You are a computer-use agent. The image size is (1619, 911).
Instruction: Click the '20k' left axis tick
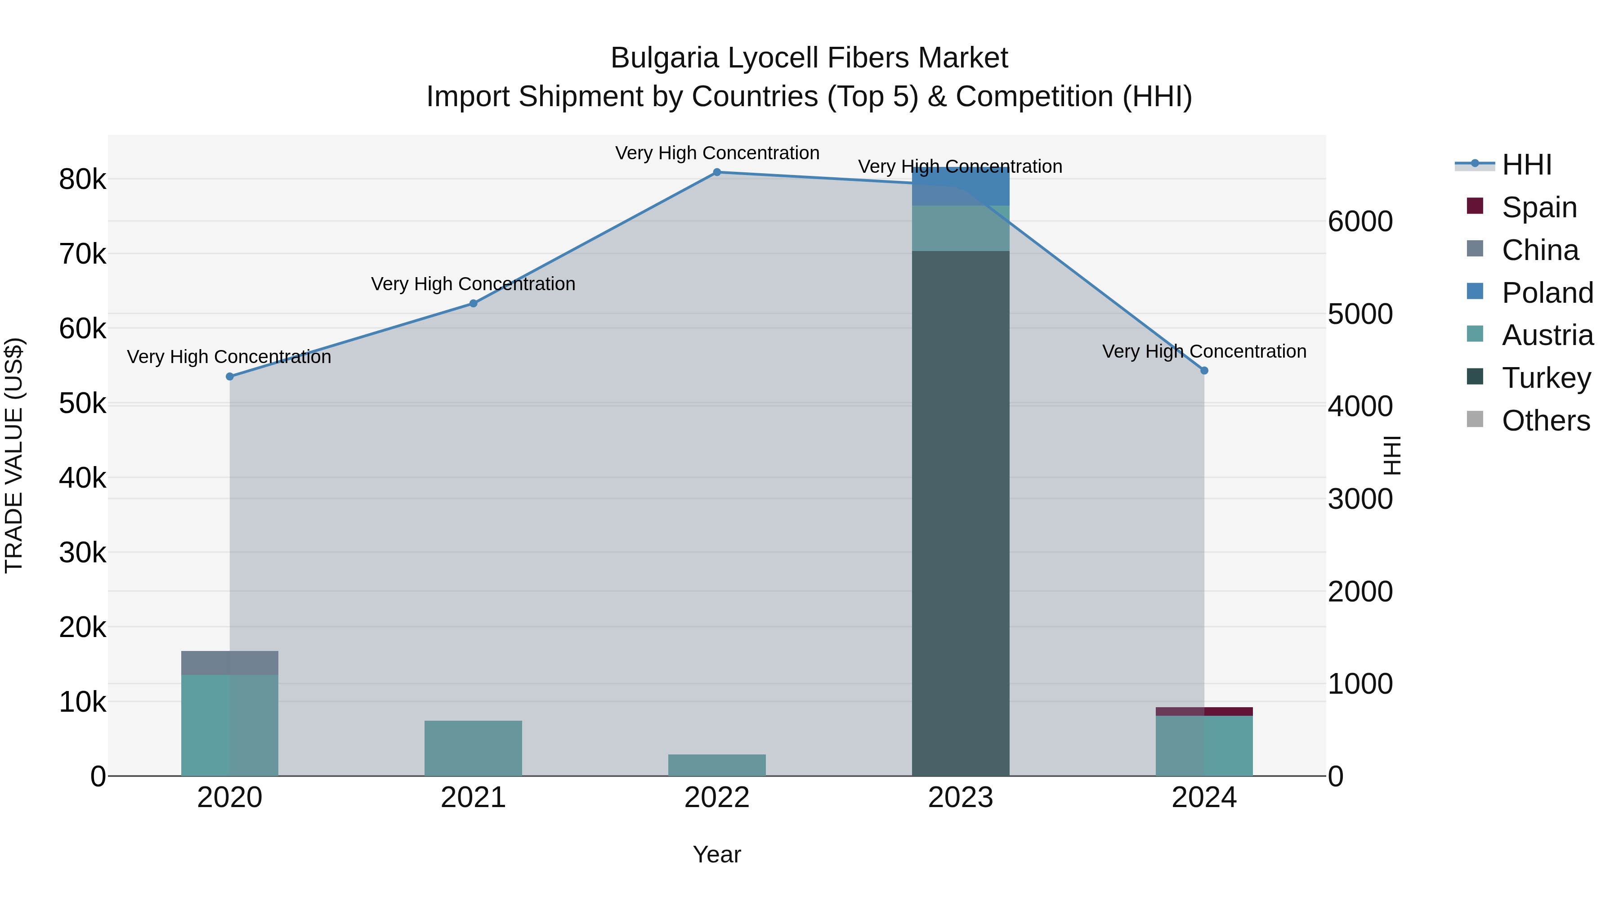83,628
